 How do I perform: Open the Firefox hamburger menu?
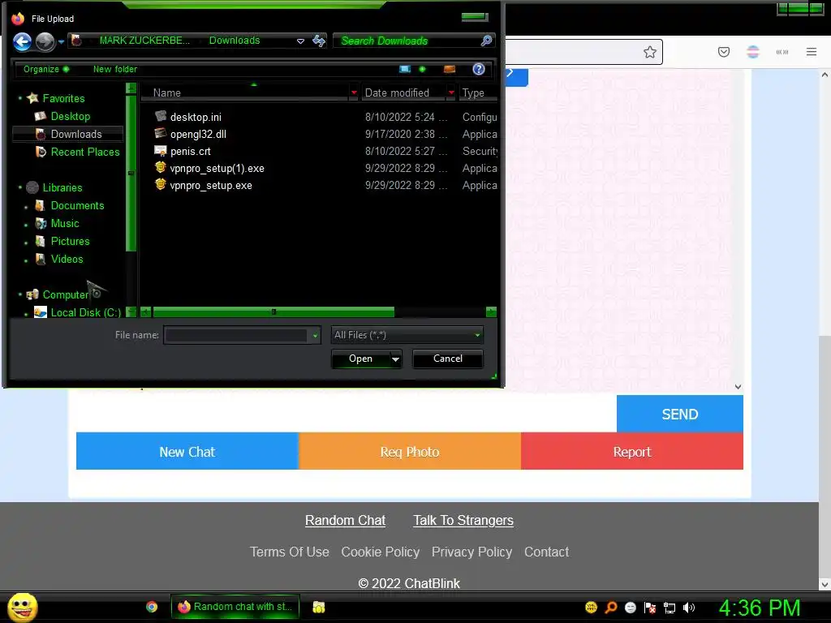point(812,52)
